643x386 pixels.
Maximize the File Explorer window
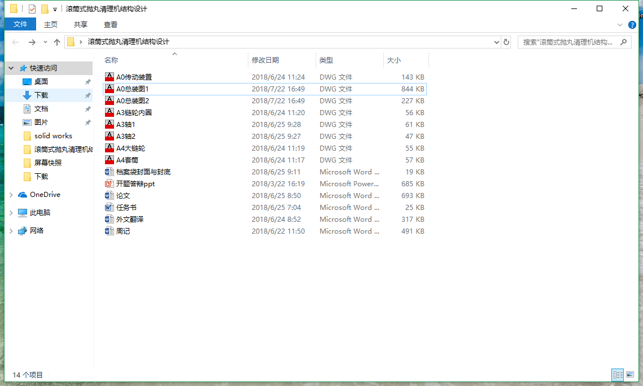(x=600, y=8)
